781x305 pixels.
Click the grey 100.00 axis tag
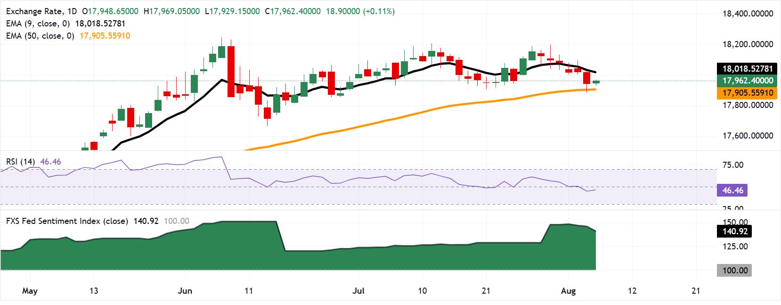tap(734, 271)
